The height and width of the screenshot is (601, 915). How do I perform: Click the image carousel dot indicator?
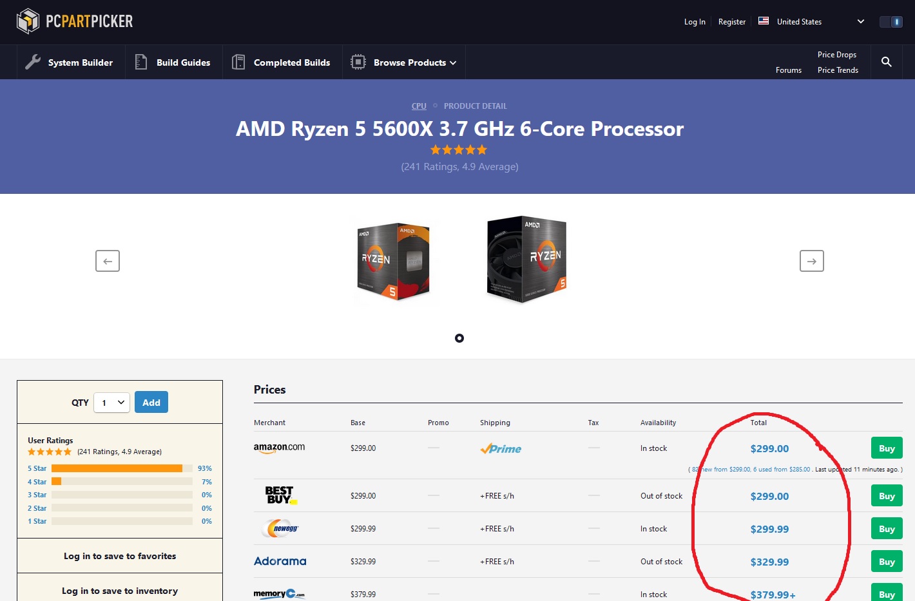pyautogui.click(x=459, y=338)
